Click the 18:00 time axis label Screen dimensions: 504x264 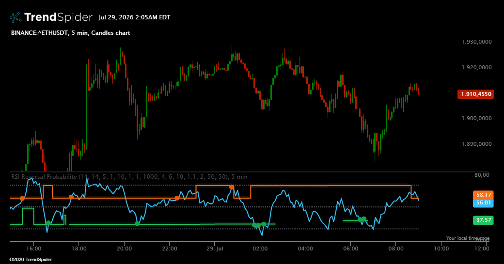point(79,248)
